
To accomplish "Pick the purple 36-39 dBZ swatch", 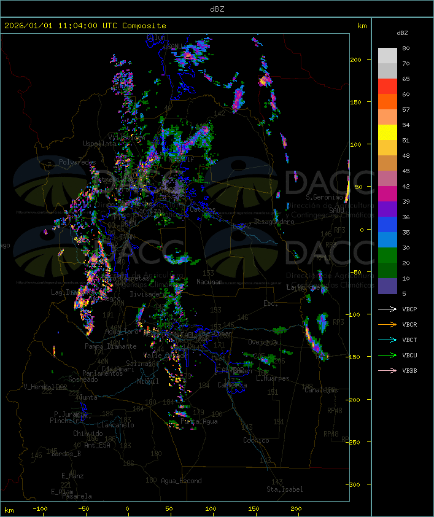I will (387, 209).
